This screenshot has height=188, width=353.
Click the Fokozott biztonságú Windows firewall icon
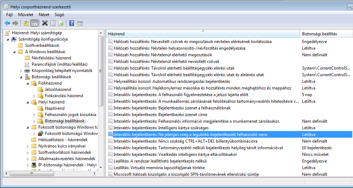click(40, 133)
